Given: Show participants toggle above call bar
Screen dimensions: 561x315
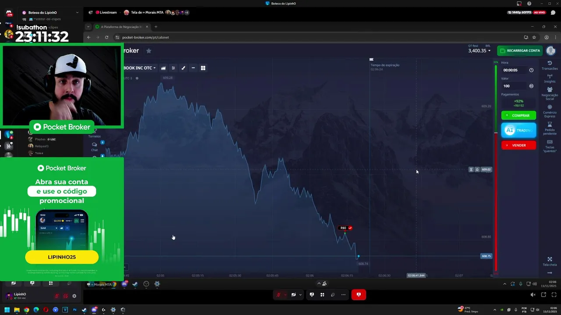Looking at the screenshot, I should click(322, 283).
